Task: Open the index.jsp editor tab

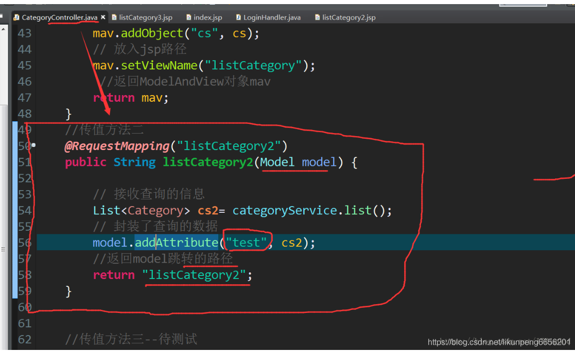Action: click(x=204, y=17)
